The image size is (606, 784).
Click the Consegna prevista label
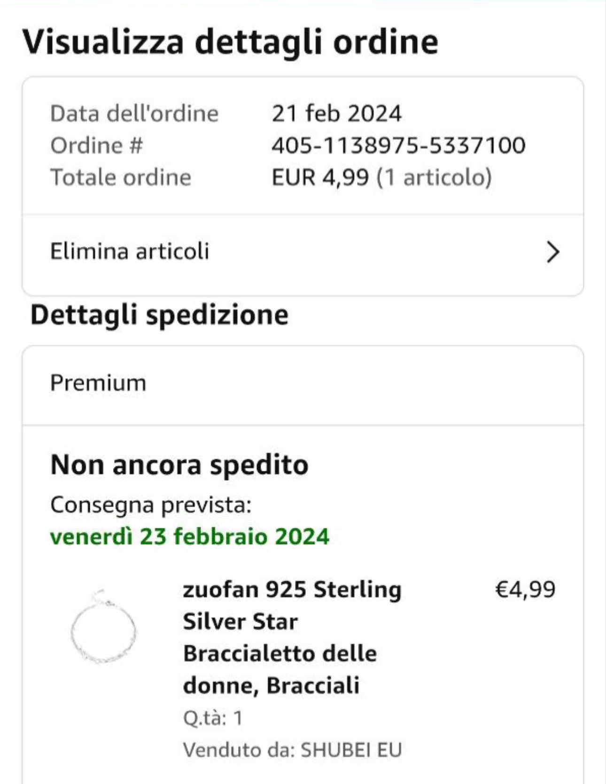tap(151, 505)
